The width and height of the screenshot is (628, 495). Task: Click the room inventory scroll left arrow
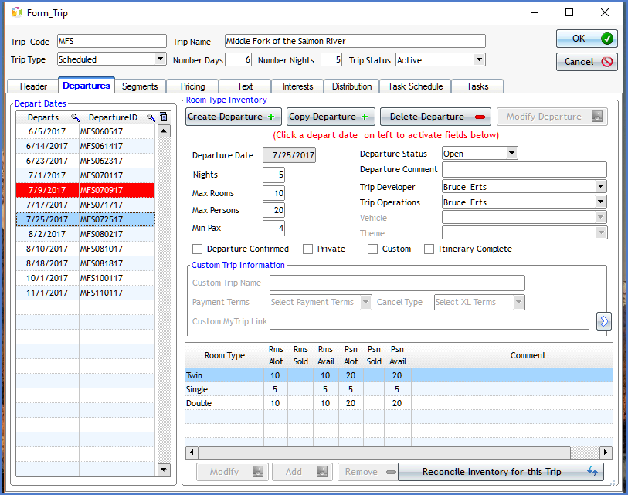(192, 453)
